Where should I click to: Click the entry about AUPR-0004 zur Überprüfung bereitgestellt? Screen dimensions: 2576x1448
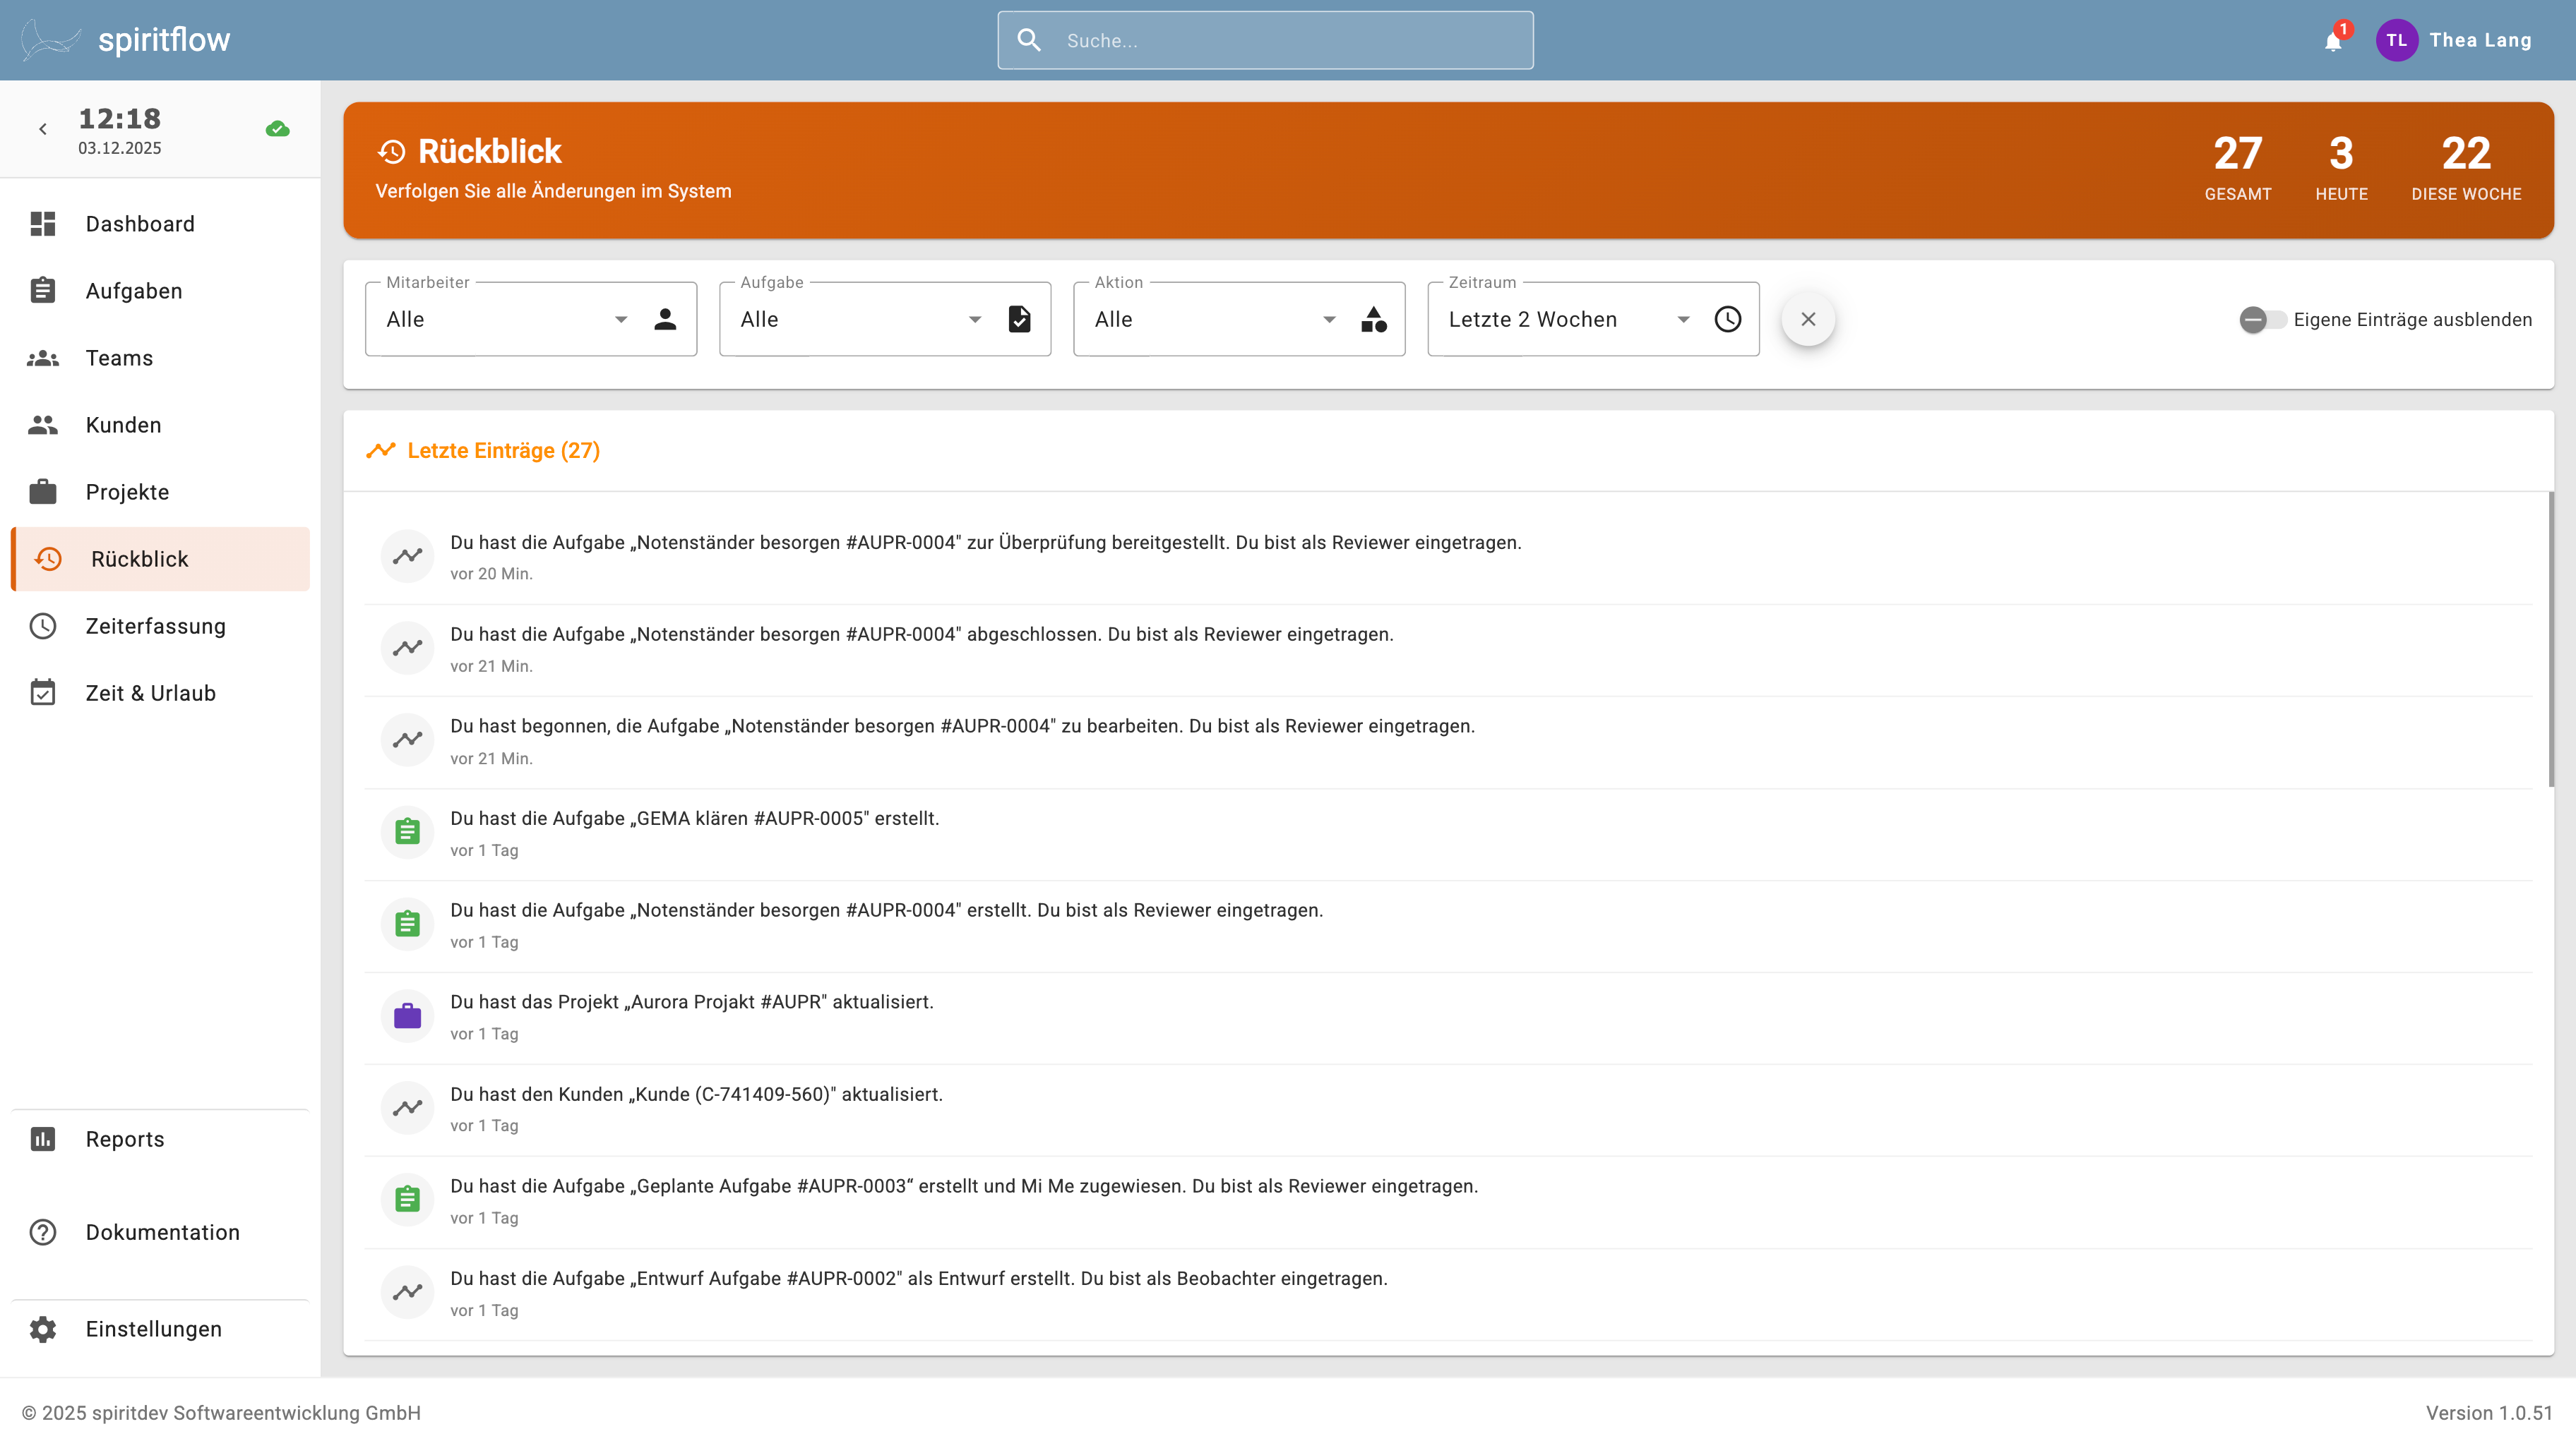click(1448, 557)
